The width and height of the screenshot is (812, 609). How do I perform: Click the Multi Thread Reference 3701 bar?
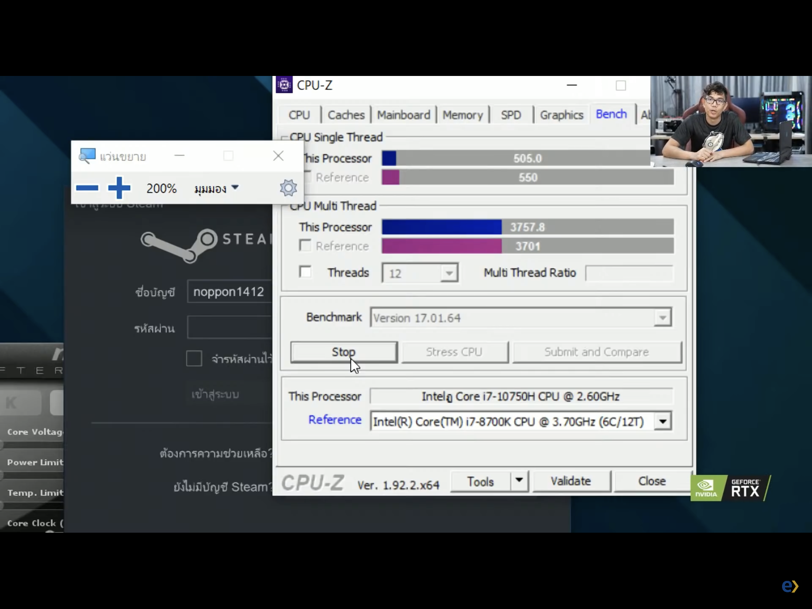point(528,246)
